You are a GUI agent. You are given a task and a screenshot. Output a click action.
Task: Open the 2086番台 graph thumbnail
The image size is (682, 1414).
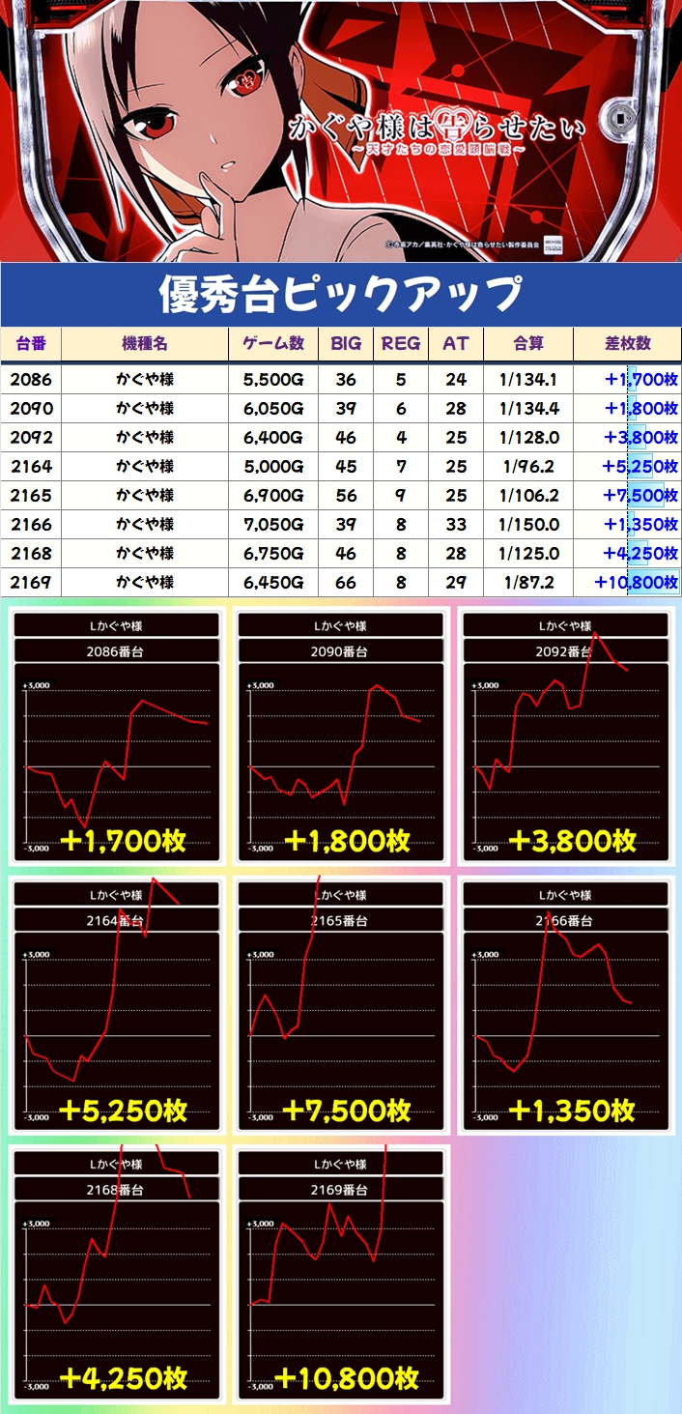click(116, 737)
